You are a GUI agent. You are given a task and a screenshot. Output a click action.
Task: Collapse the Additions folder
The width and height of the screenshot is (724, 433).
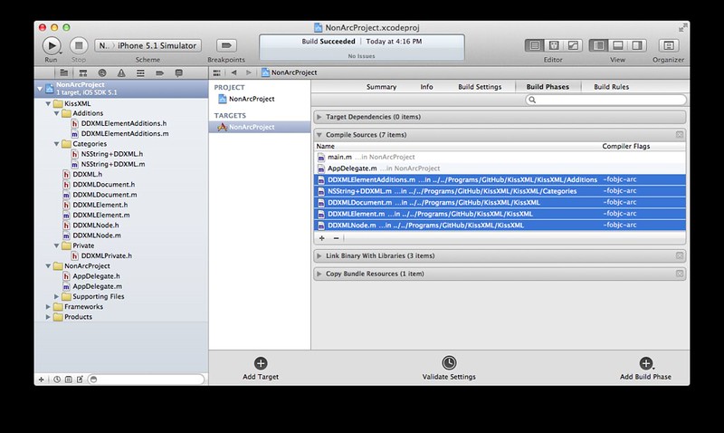tap(56, 113)
